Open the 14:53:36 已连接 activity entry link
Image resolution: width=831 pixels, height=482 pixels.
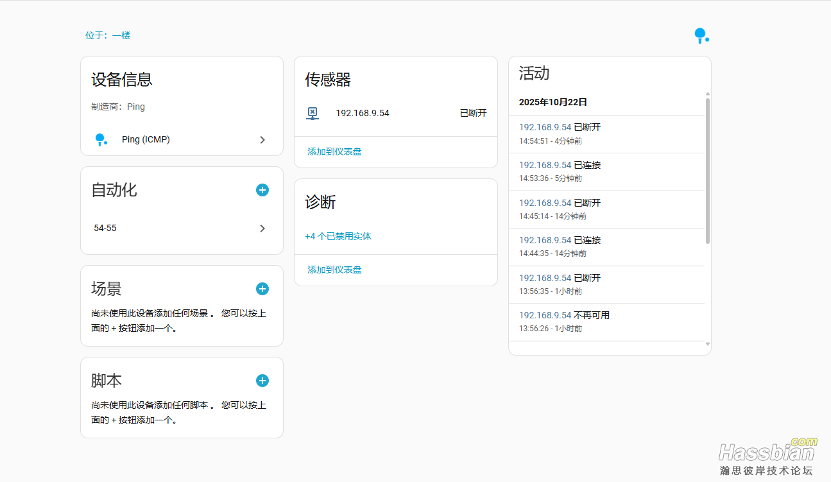coord(545,165)
